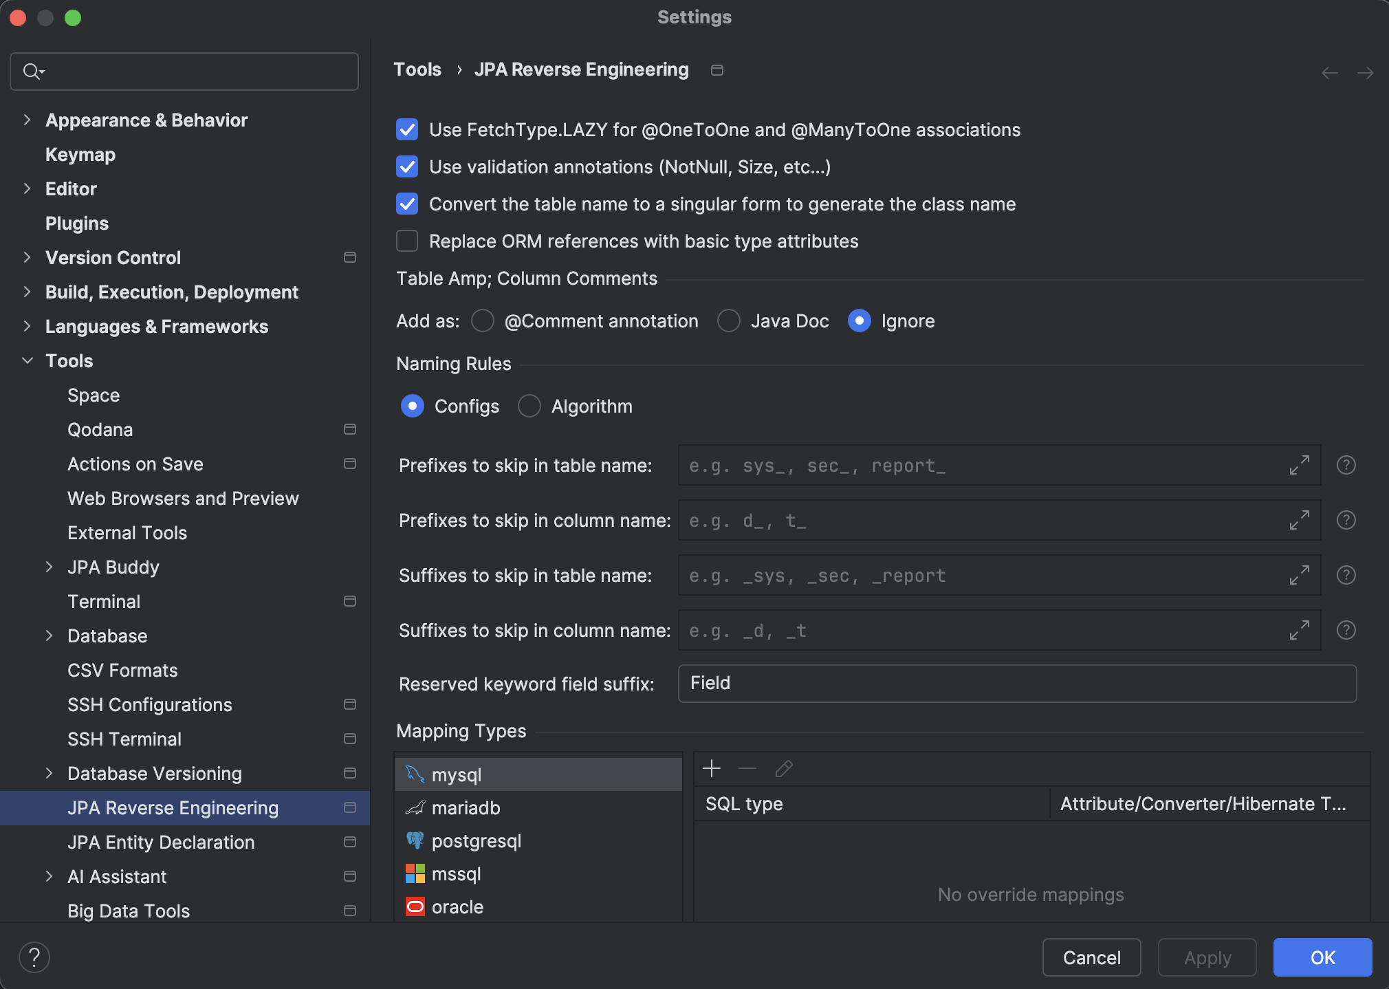
Task: Select the oracle mapping type entry
Action: [x=457, y=906]
